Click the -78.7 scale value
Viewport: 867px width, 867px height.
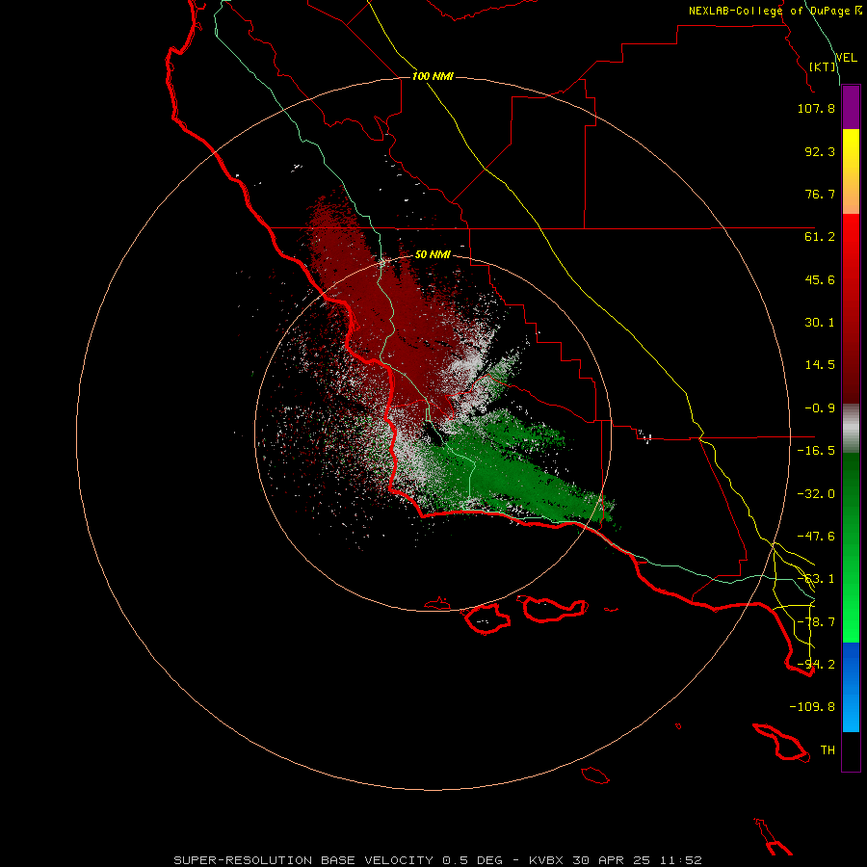pos(816,622)
